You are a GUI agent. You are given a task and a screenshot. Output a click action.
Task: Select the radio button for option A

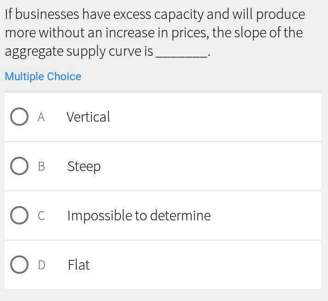tap(19, 117)
